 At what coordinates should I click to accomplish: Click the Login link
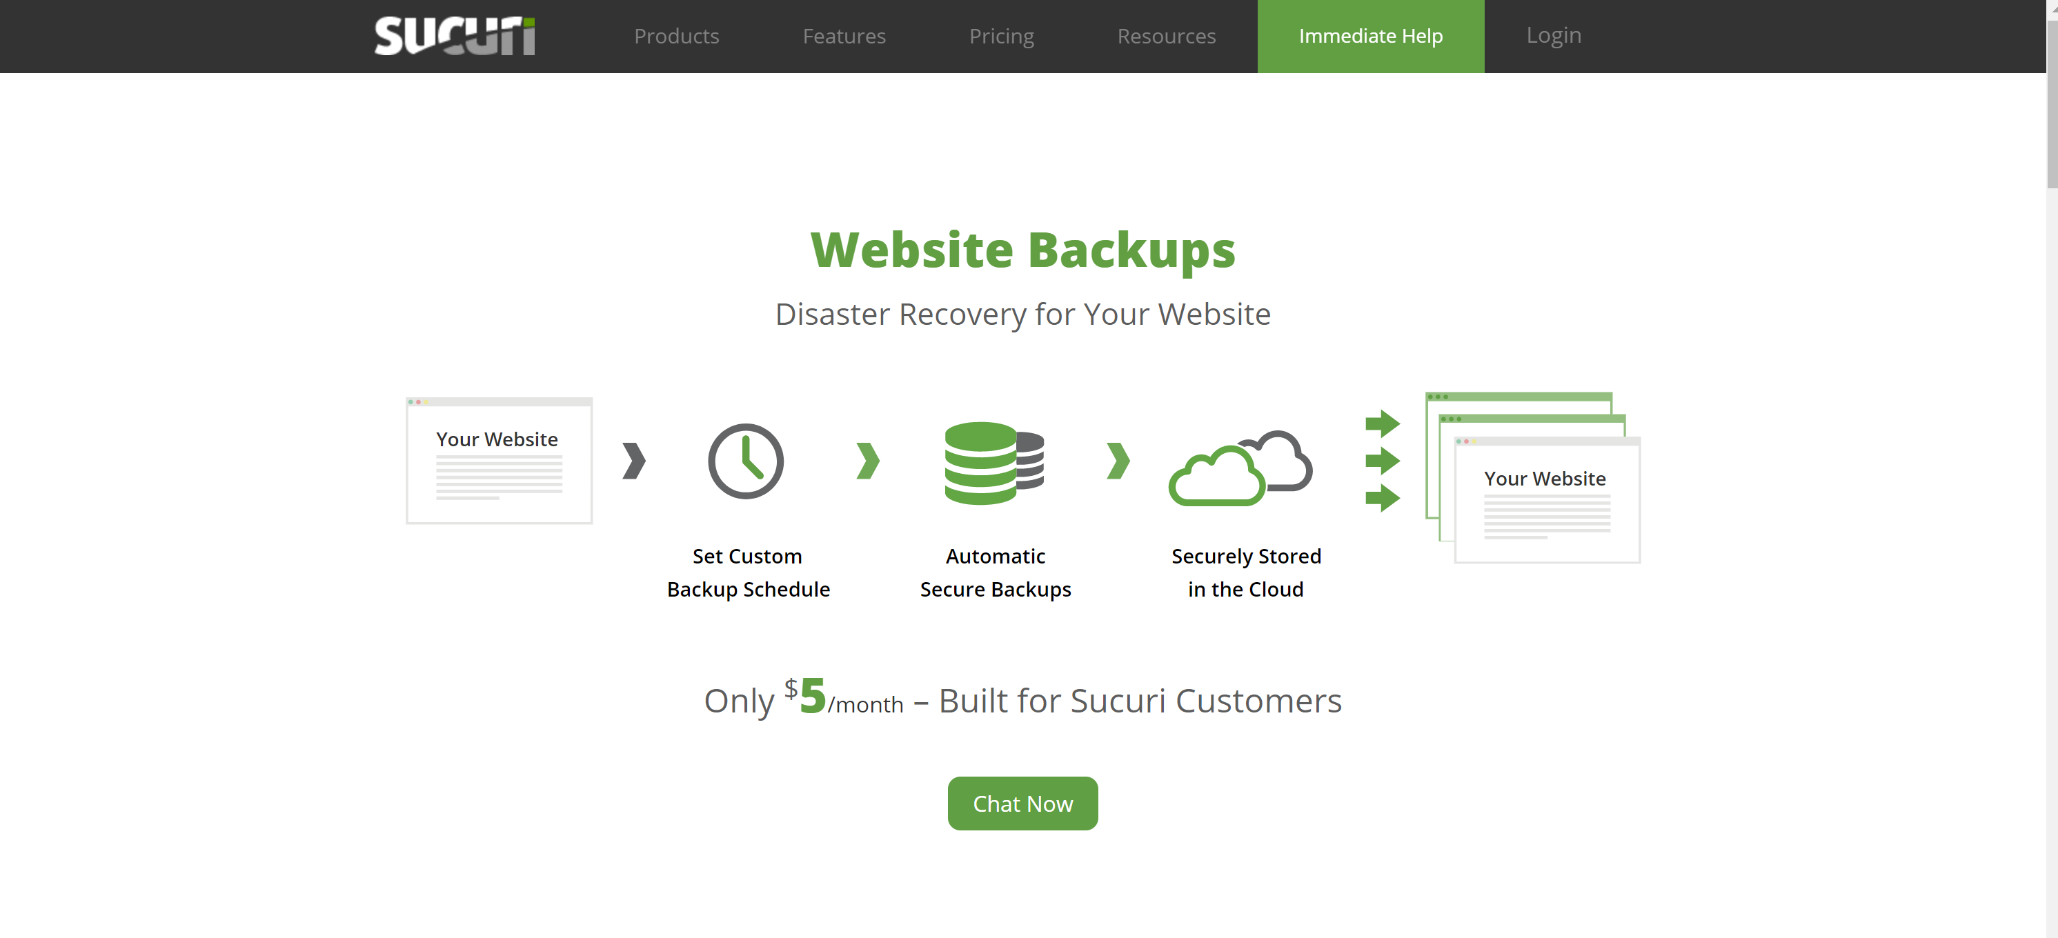pyautogui.click(x=1553, y=35)
